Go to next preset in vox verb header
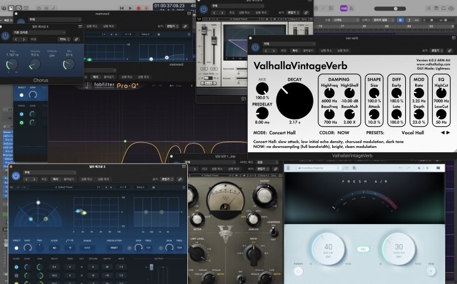The width and height of the screenshot is (457, 284). 273,51
